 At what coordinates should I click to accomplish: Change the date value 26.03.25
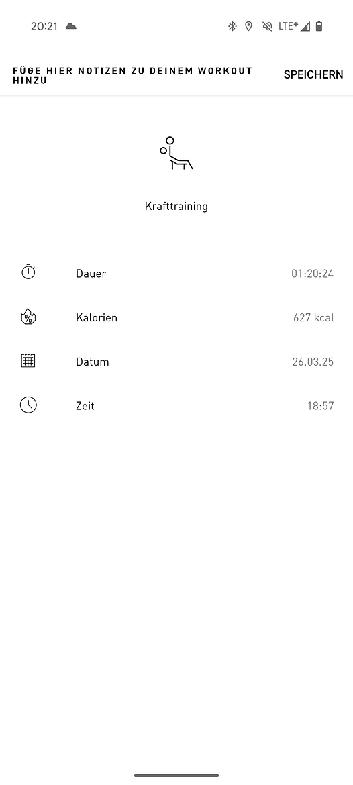(x=313, y=362)
